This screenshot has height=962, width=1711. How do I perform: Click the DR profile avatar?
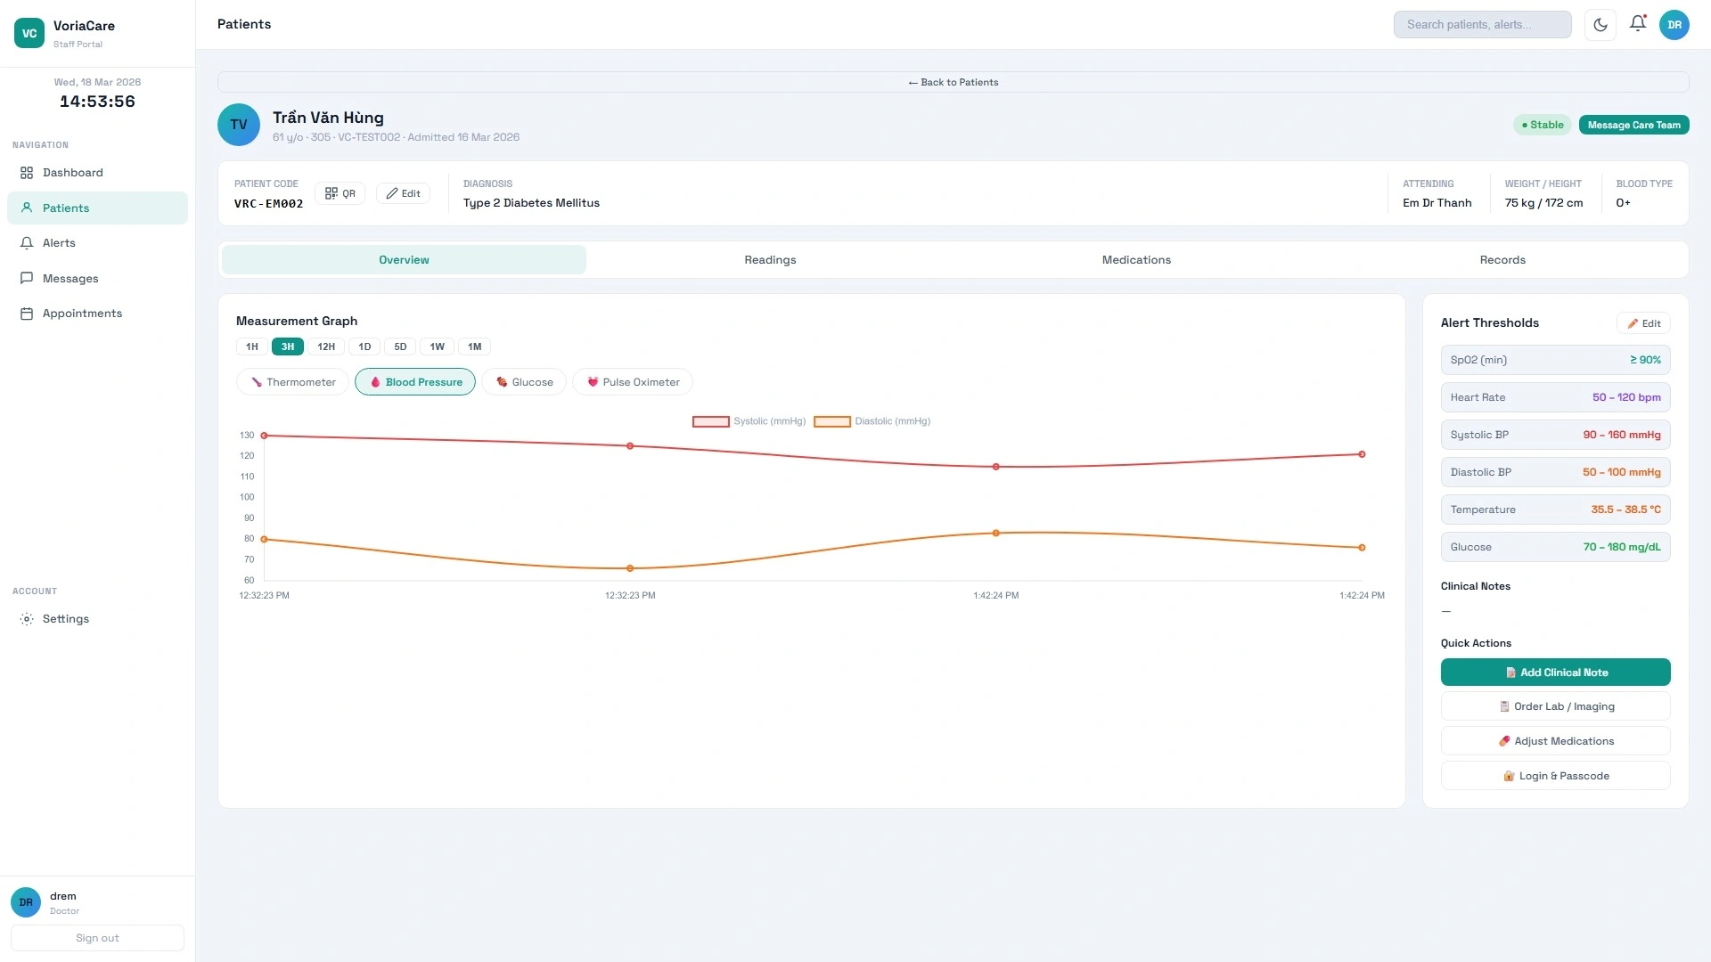click(x=1674, y=25)
